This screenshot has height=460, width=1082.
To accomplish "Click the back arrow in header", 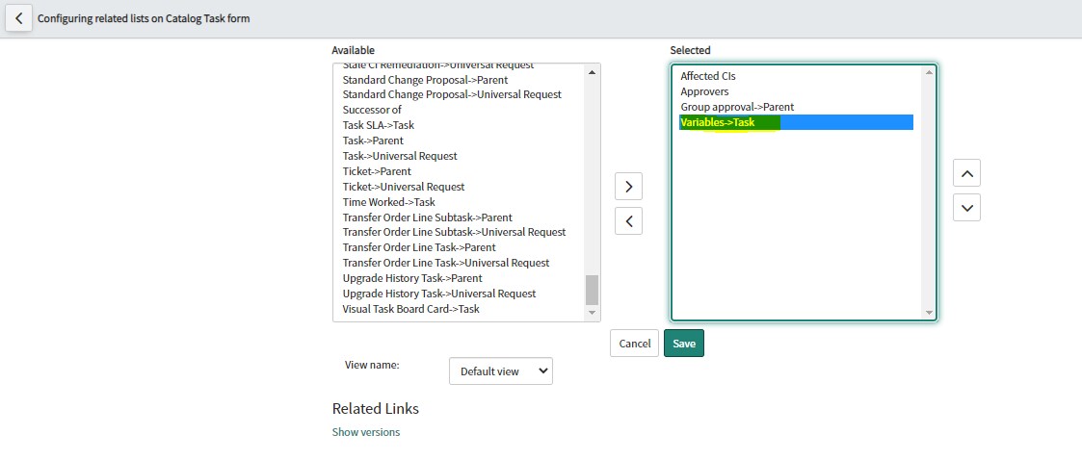I will tap(19, 18).
